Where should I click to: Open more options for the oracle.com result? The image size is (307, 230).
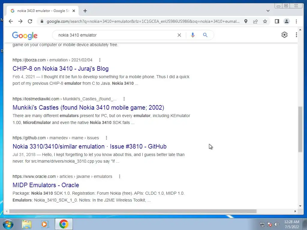(x=120, y=176)
